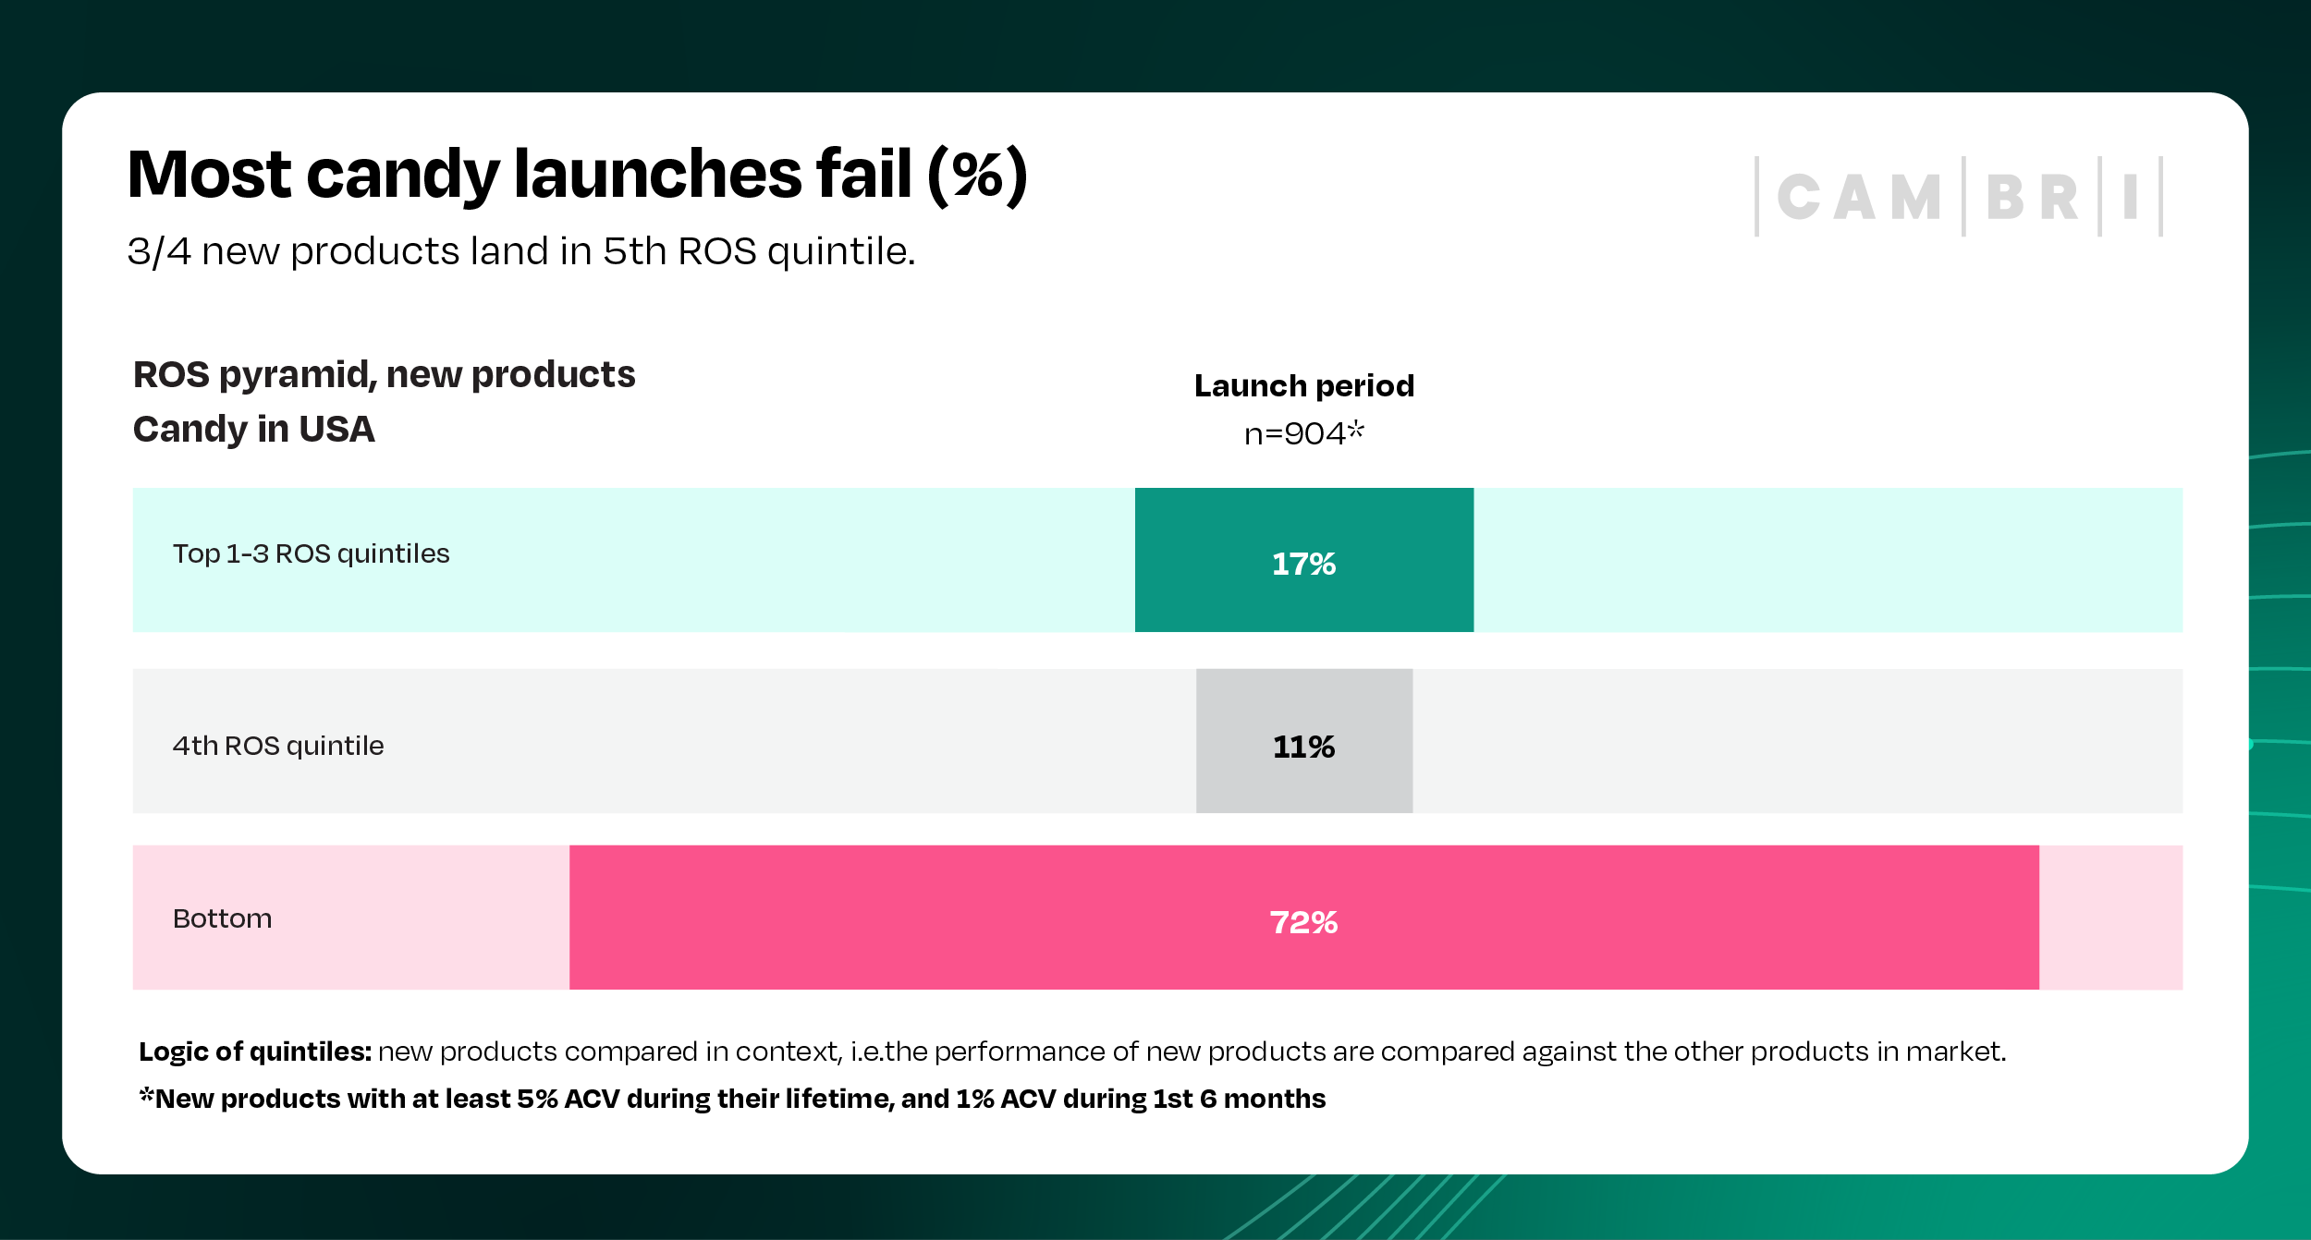Click the '(%)' symbol in the title

coord(977,174)
